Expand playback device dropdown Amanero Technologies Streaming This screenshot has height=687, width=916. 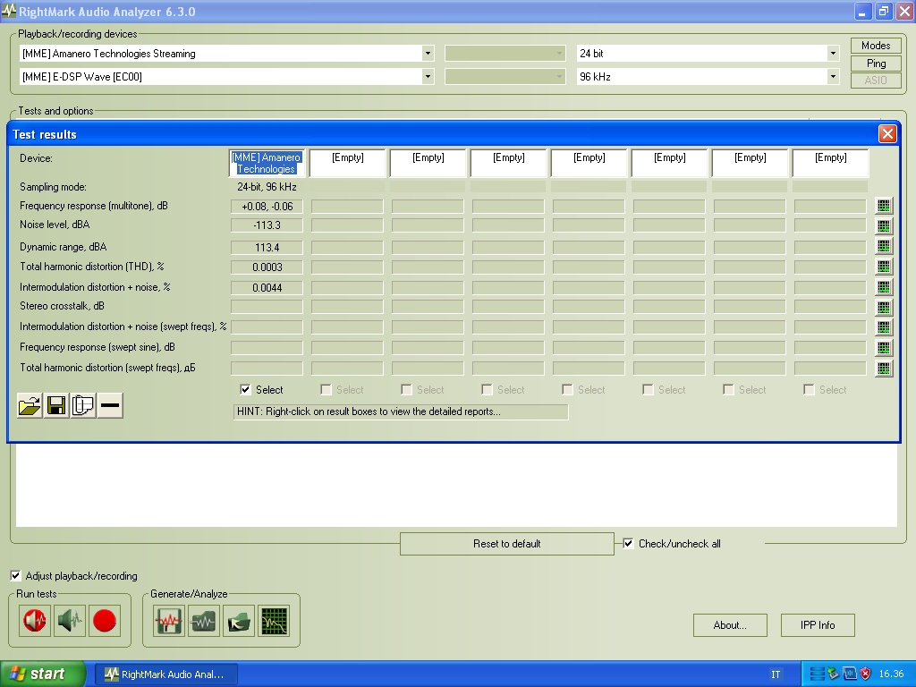(428, 54)
